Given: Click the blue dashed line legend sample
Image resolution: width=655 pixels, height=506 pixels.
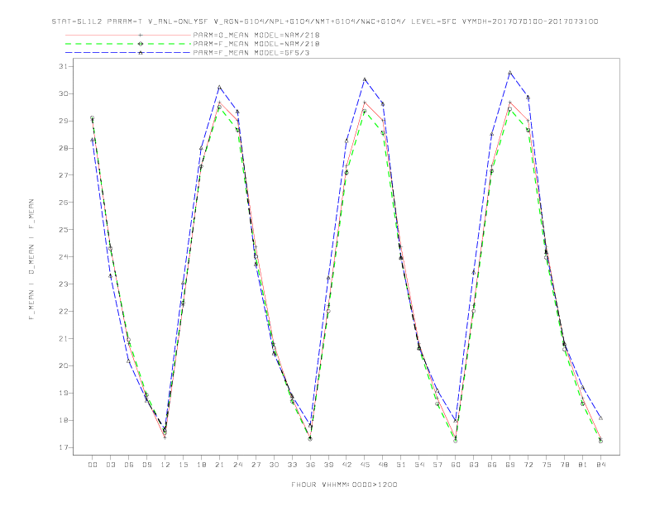Looking at the screenshot, I should coord(128,53).
